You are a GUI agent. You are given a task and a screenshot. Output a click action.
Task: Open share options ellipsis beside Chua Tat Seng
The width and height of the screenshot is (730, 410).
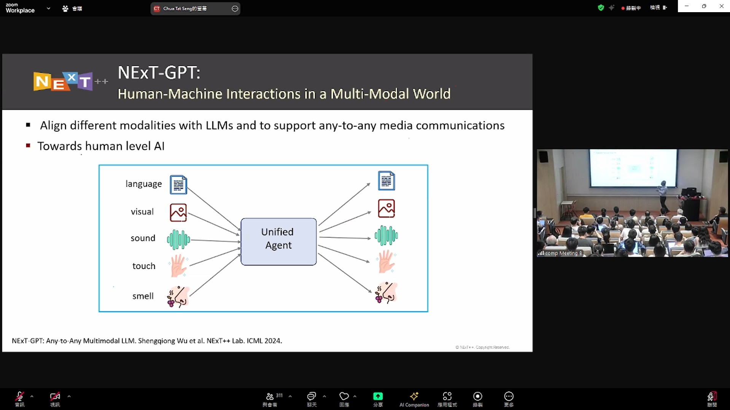coord(235,9)
